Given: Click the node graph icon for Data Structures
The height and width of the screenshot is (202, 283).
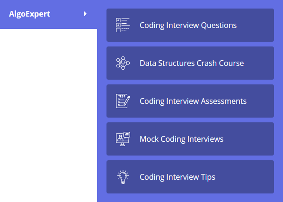Looking at the screenshot, I should (123, 63).
